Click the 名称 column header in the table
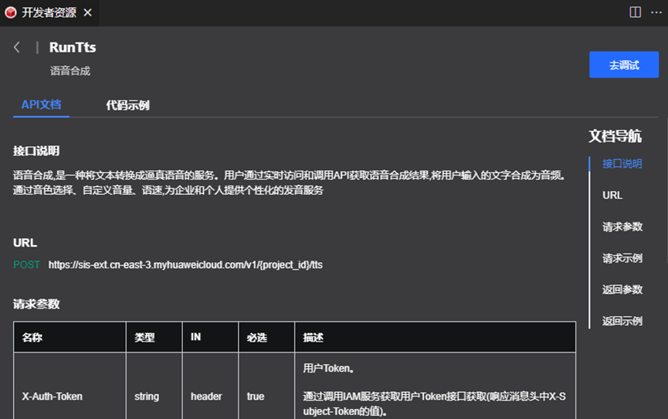Image resolution: width=668 pixels, height=419 pixels. point(32,338)
